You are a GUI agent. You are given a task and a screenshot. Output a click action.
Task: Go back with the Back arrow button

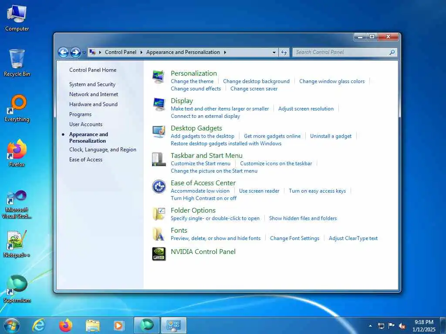[63, 52]
